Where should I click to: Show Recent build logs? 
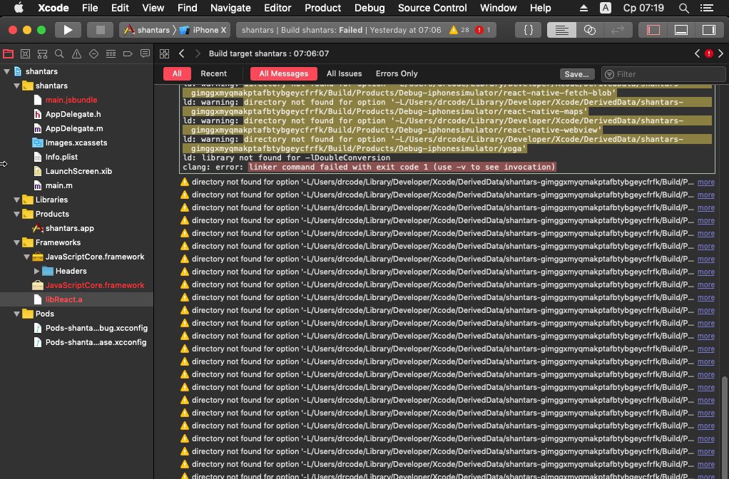(213, 74)
